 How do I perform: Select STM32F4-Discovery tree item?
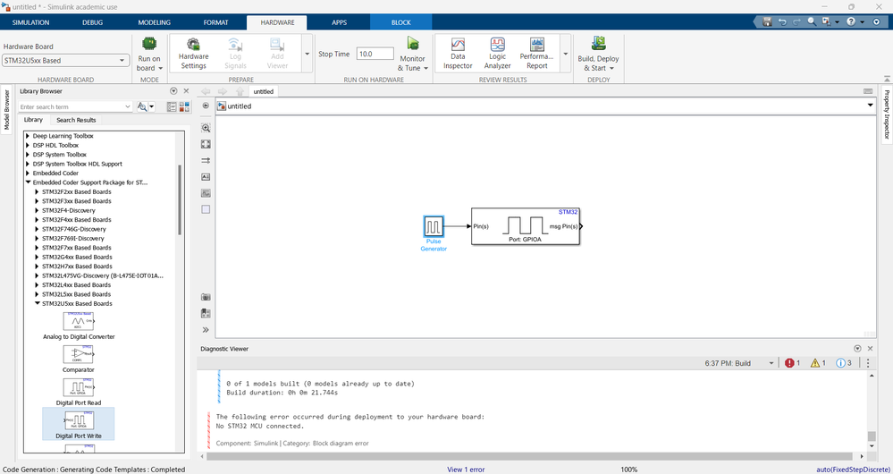[68, 210]
